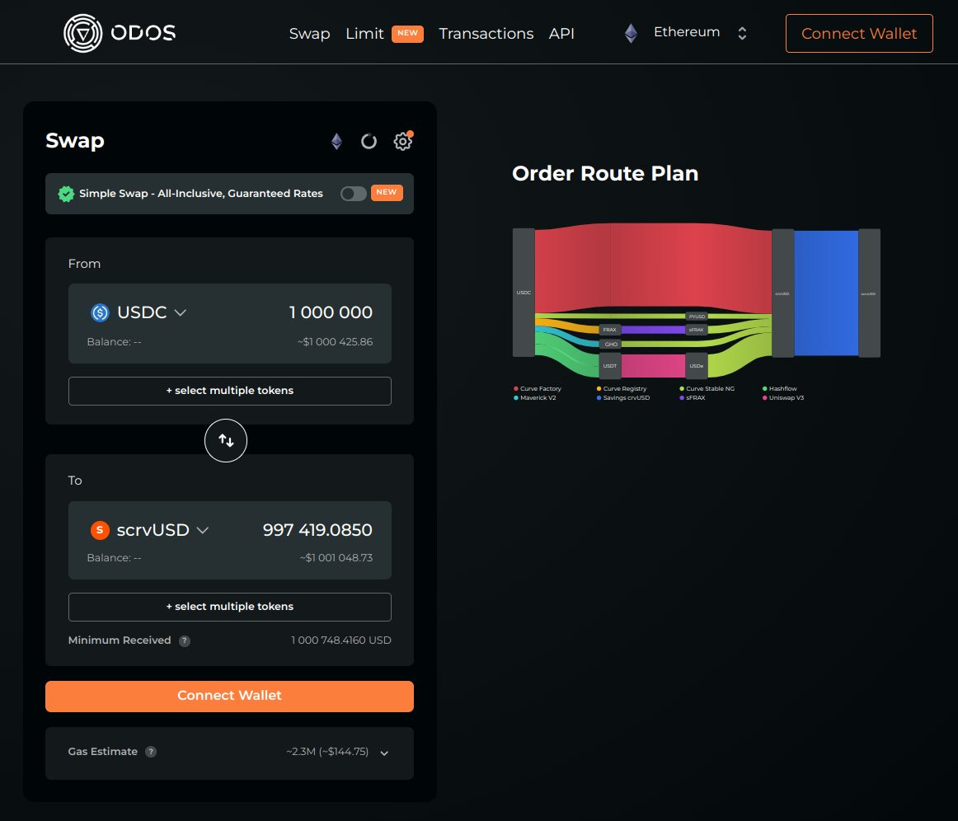Screen dimensions: 958x821
Task: Click the Curve Stable NG legend entry
Action: (x=707, y=388)
